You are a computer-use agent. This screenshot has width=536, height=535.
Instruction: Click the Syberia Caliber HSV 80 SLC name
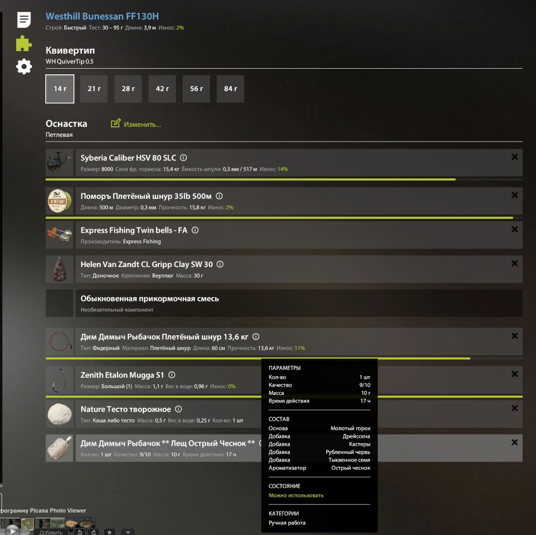tap(128, 158)
